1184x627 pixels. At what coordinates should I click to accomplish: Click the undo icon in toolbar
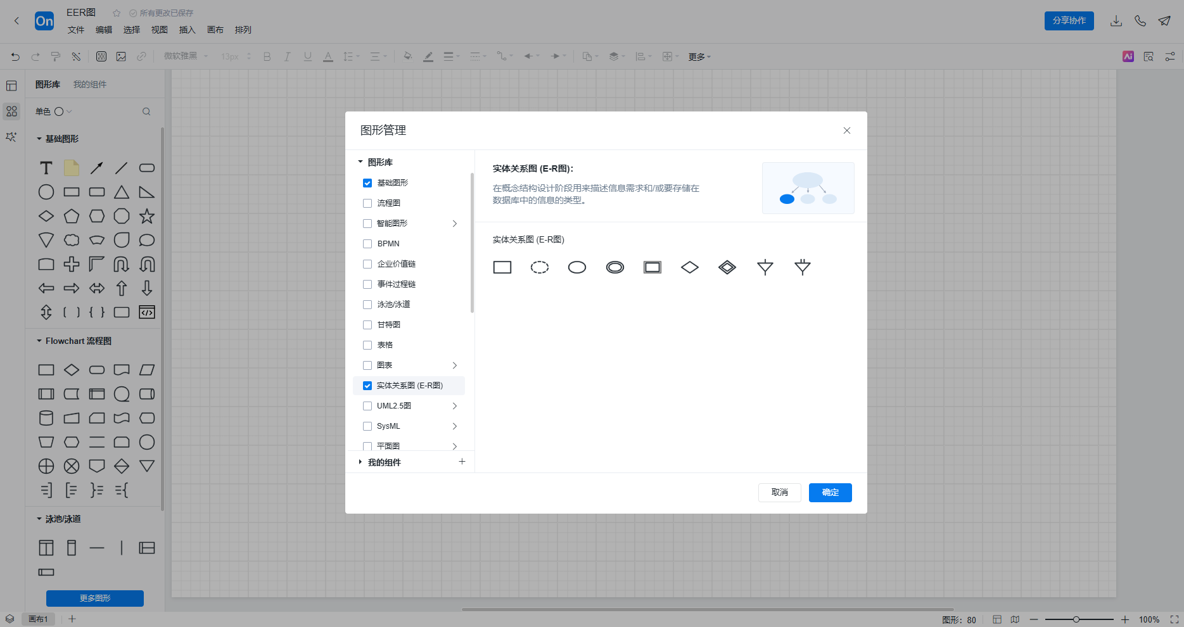tap(15, 56)
